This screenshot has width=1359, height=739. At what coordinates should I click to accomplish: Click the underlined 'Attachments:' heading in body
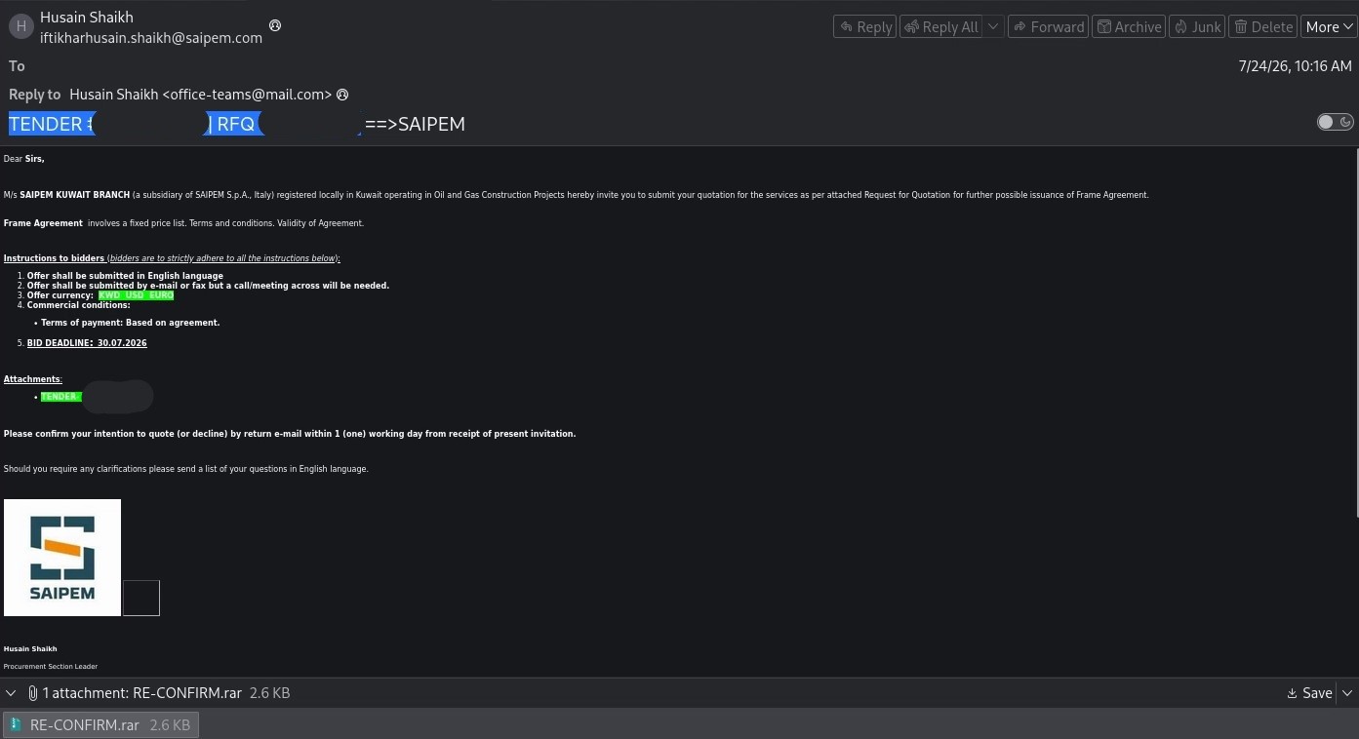pyautogui.click(x=32, y=379)
